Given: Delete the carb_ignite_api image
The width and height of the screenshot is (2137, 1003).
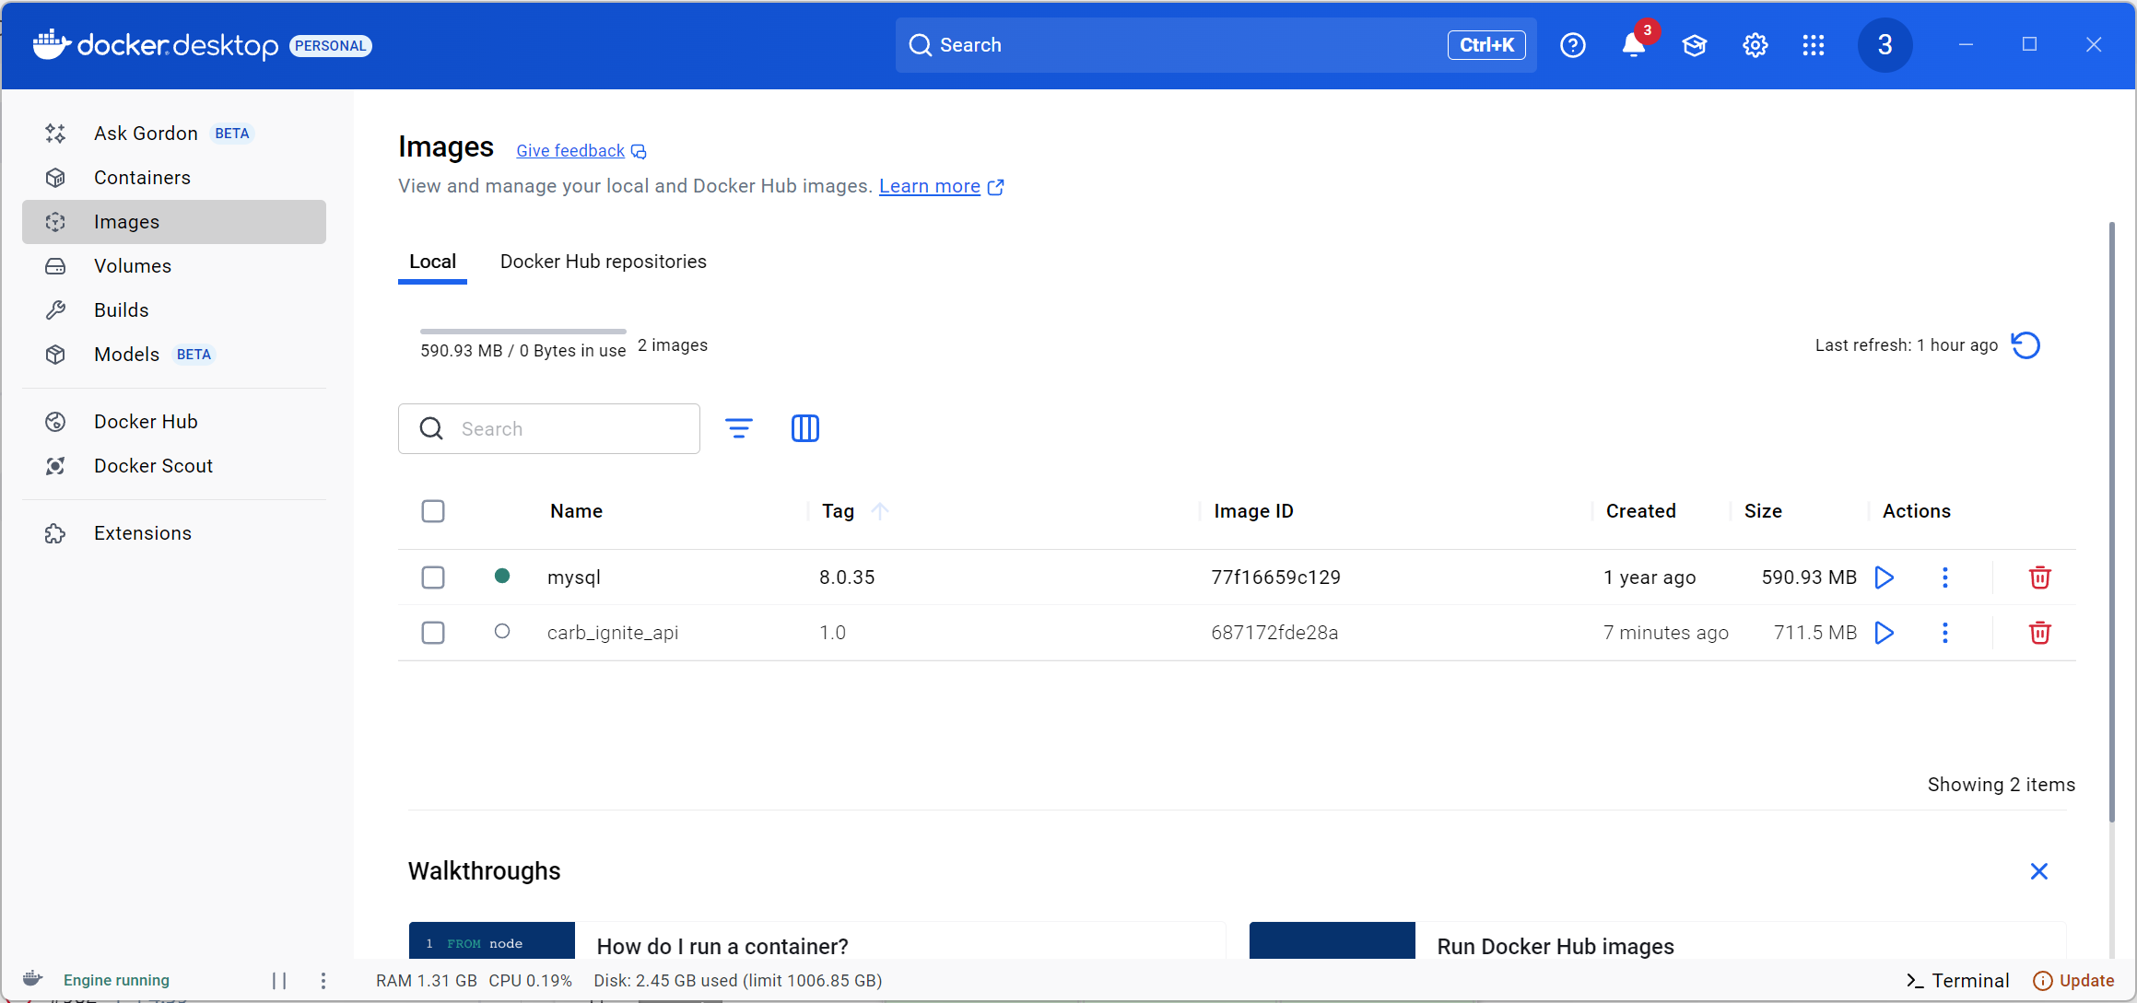Looking at the screenshot, I should click(2039, 633).
